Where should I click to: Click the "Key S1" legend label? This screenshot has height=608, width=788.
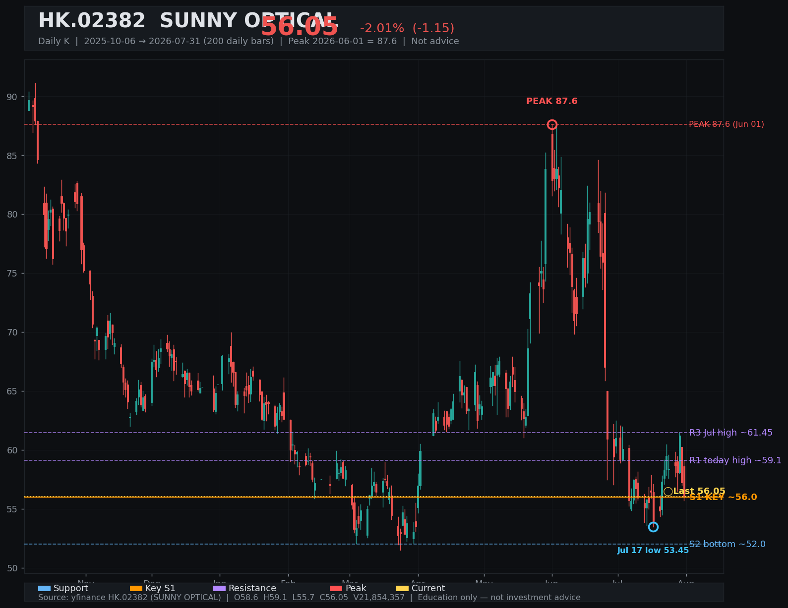(160, 589)
